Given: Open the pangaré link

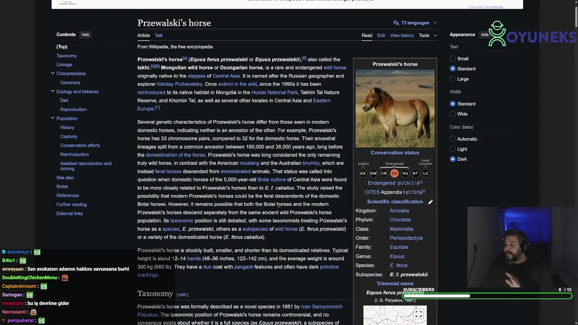Looking at the screenshot, I should point(243,267).
